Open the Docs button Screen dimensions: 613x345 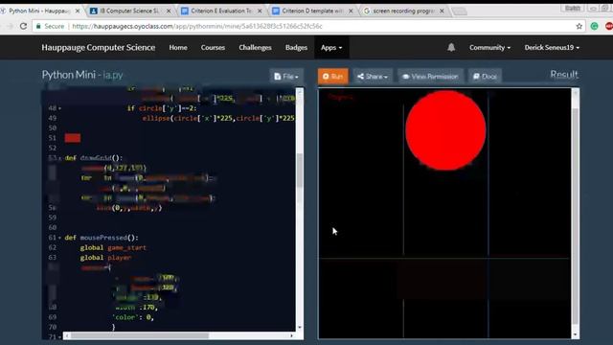[x=485, y=77]
